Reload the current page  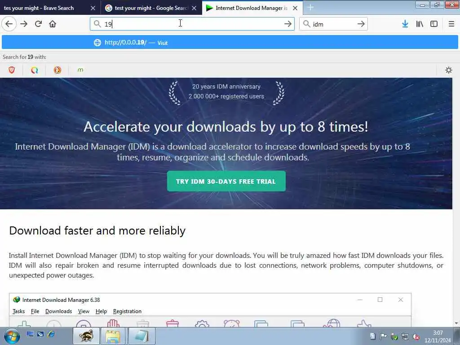click(38, 24)
